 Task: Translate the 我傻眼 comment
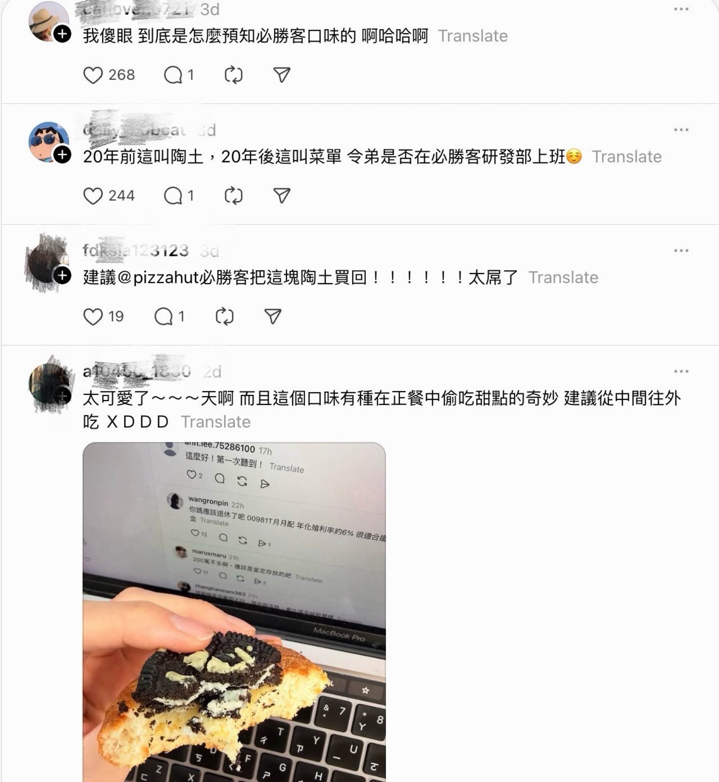pyautogui.click(x=473, y=36)
